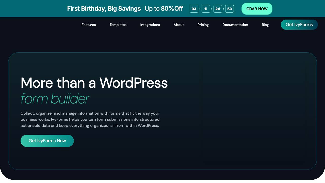Click the countdown seconds box showing 53
Image resolution: width=325 pixels, height=183 pixels.
230,9
